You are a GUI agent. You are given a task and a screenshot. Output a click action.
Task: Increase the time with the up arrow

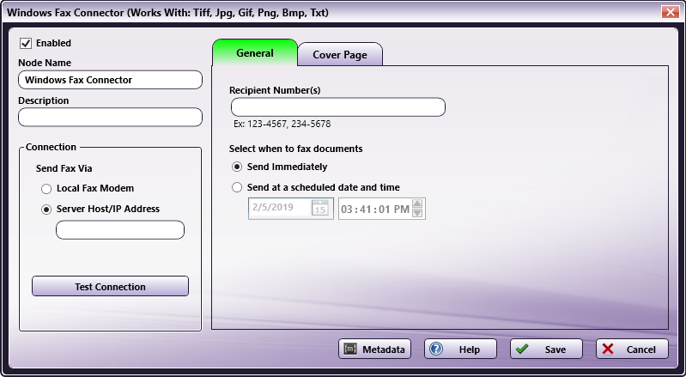[x=417, y=204]
